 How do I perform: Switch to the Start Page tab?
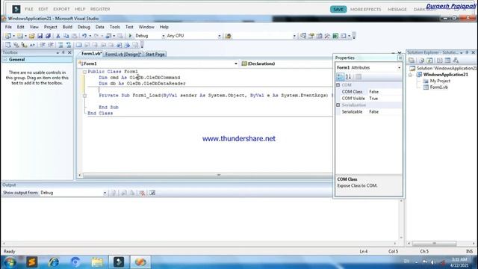(x=155, y=54)
